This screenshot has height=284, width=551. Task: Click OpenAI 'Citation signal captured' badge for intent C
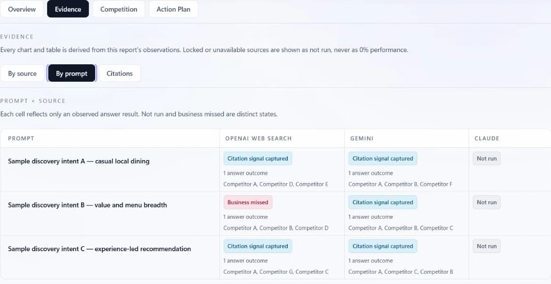[258, 246]
